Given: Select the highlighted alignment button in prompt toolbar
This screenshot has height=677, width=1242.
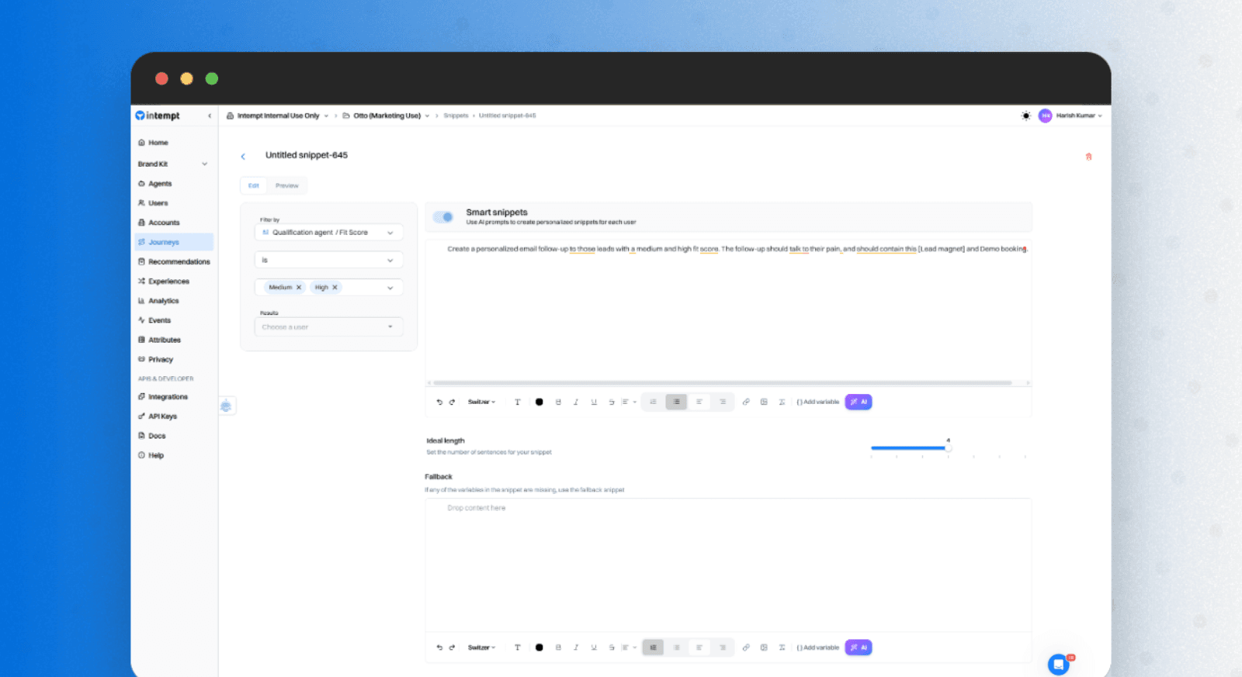Looking at the screenshot, I should click(x=676, y=402).
